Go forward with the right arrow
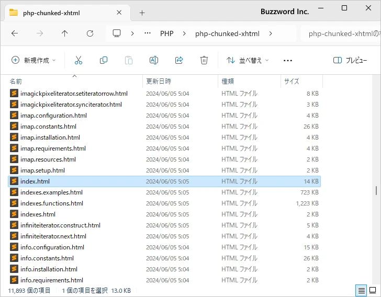Image resolution: width=381 pixels, height=297 pixels. click(x=40, y=33)
